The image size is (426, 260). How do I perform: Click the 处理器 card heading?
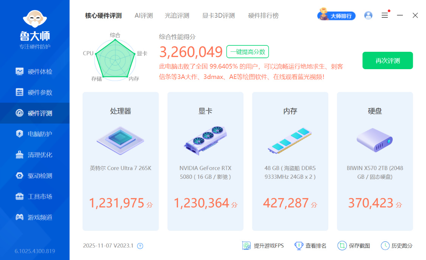121,111
